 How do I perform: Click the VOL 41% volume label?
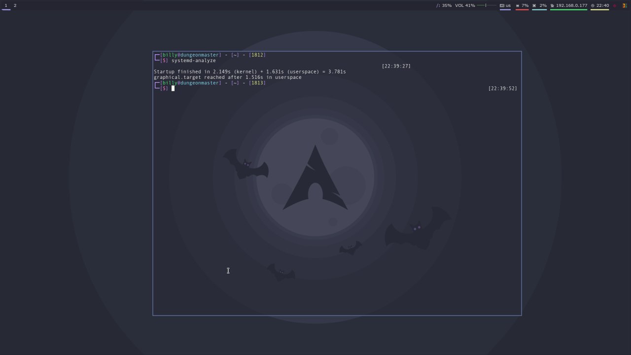click(x=465, y=5)
